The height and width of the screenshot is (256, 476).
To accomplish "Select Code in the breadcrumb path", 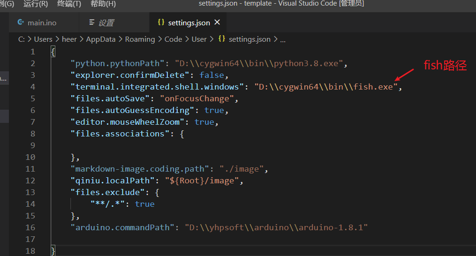I will click(174, 39).
